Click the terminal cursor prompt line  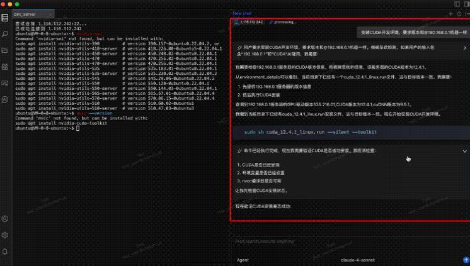47,128
